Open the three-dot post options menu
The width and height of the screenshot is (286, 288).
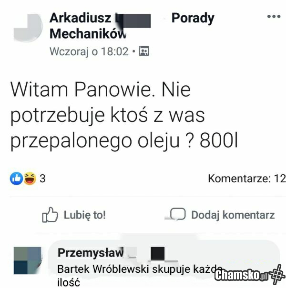click(274, 16)
